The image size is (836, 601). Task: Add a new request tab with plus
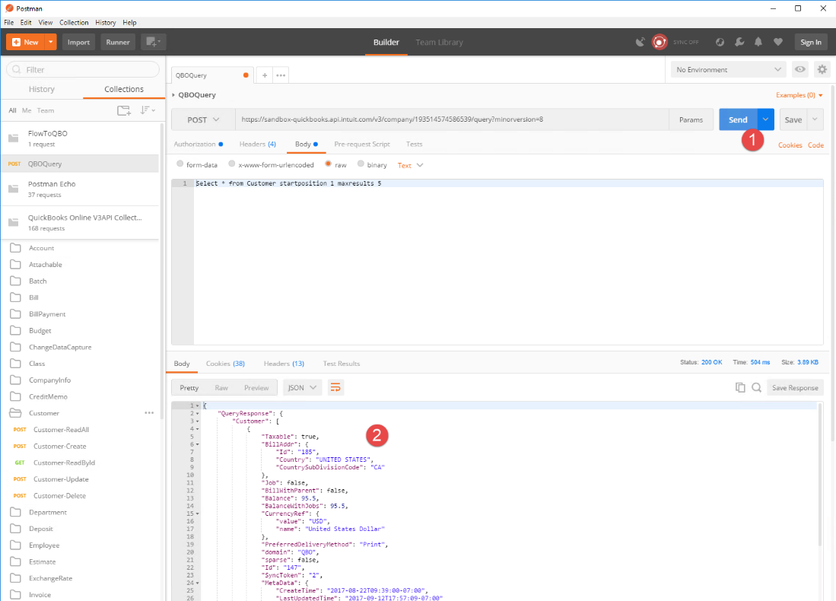coord(265,75)
